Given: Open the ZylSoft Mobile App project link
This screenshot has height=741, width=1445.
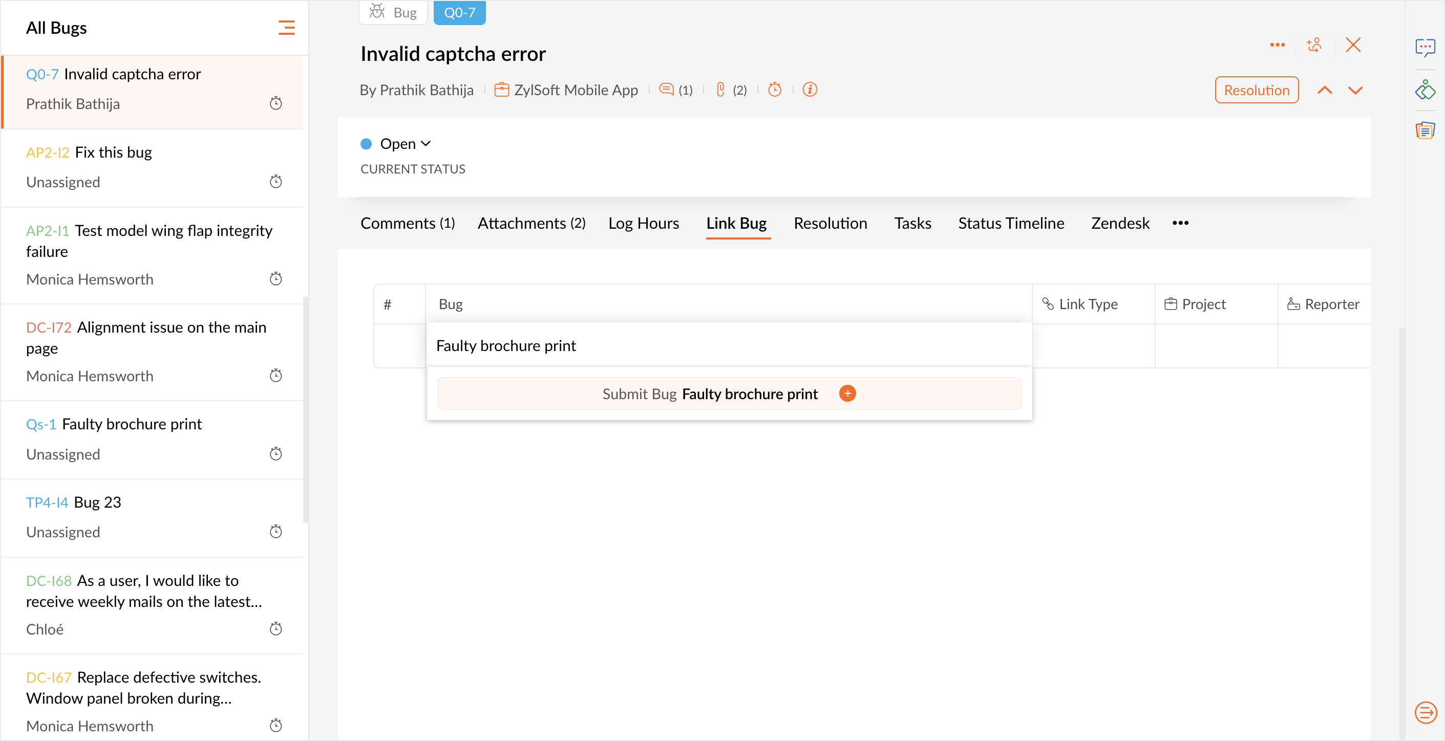Looking at the screenshot, I should (x=576, y=90).
